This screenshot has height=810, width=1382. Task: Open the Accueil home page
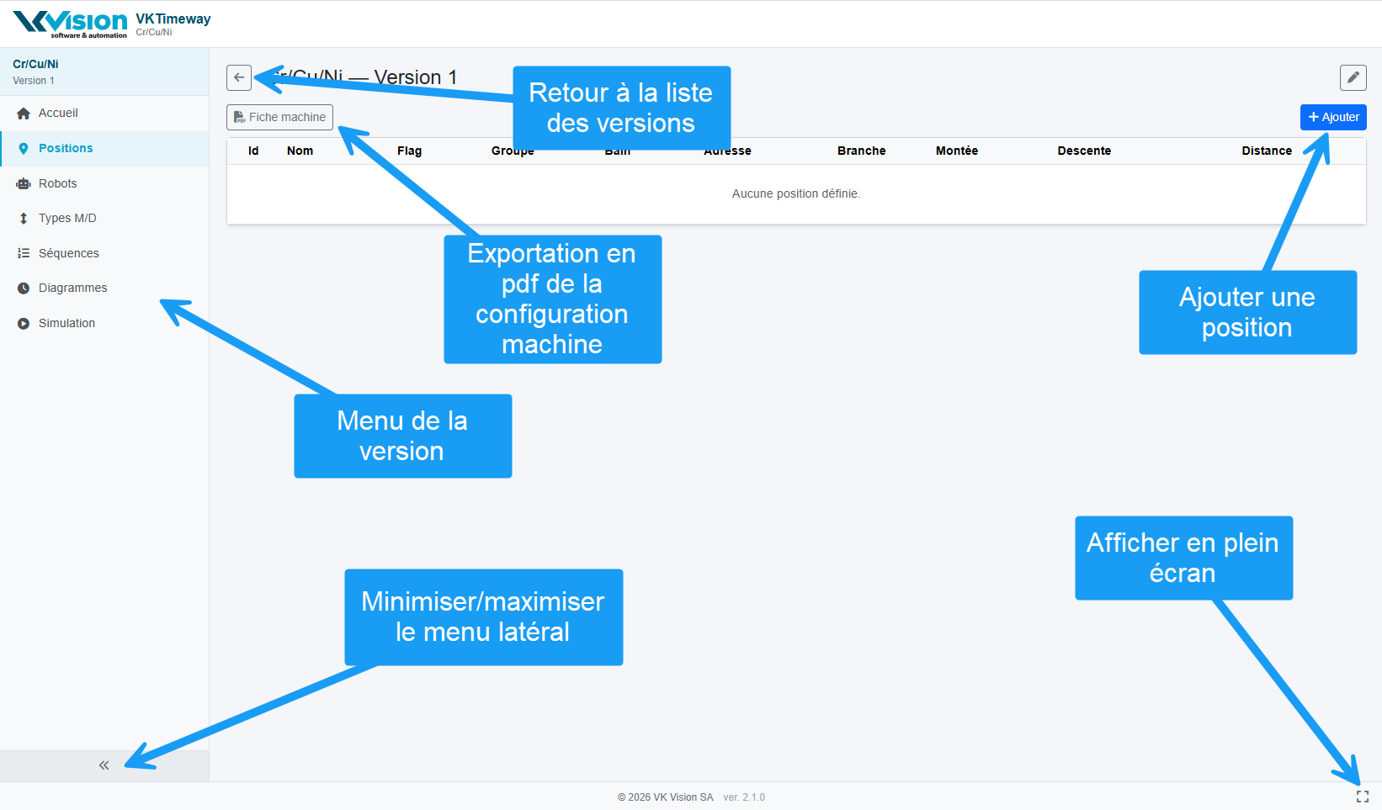[58, 114]
